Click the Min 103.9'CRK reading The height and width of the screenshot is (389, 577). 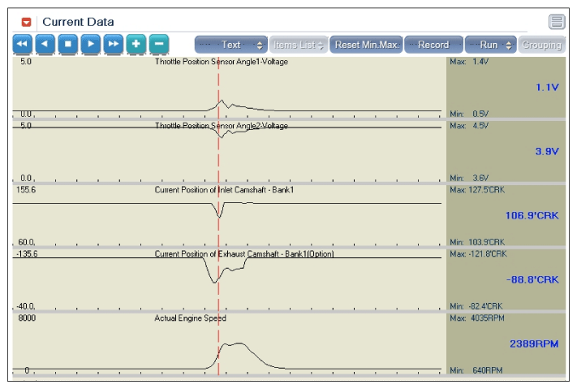tap(477, 242)
